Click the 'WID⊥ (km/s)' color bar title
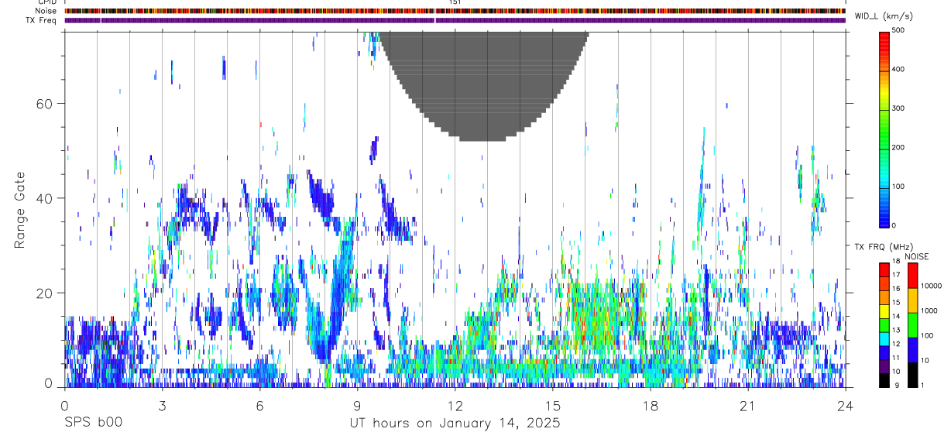 [x=885, y=15]
